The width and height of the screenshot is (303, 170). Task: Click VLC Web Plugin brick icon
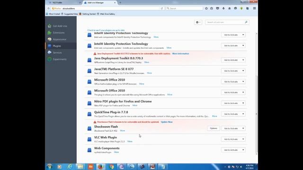click(89, 139)
